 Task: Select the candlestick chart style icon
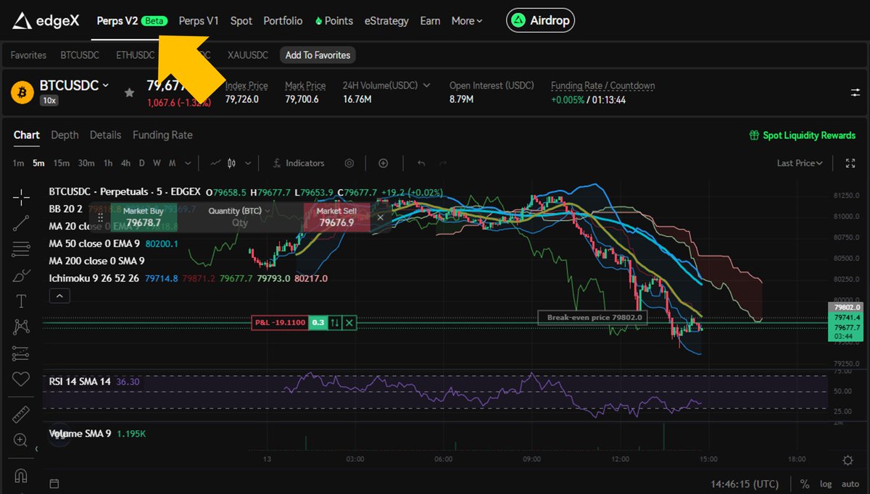(232, 163)
